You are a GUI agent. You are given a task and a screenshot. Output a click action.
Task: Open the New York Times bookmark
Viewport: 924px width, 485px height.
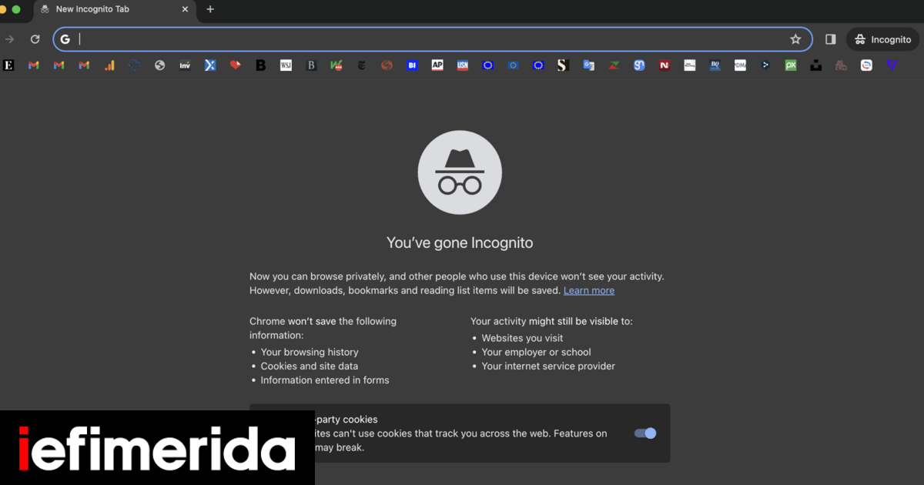(362, 65)
